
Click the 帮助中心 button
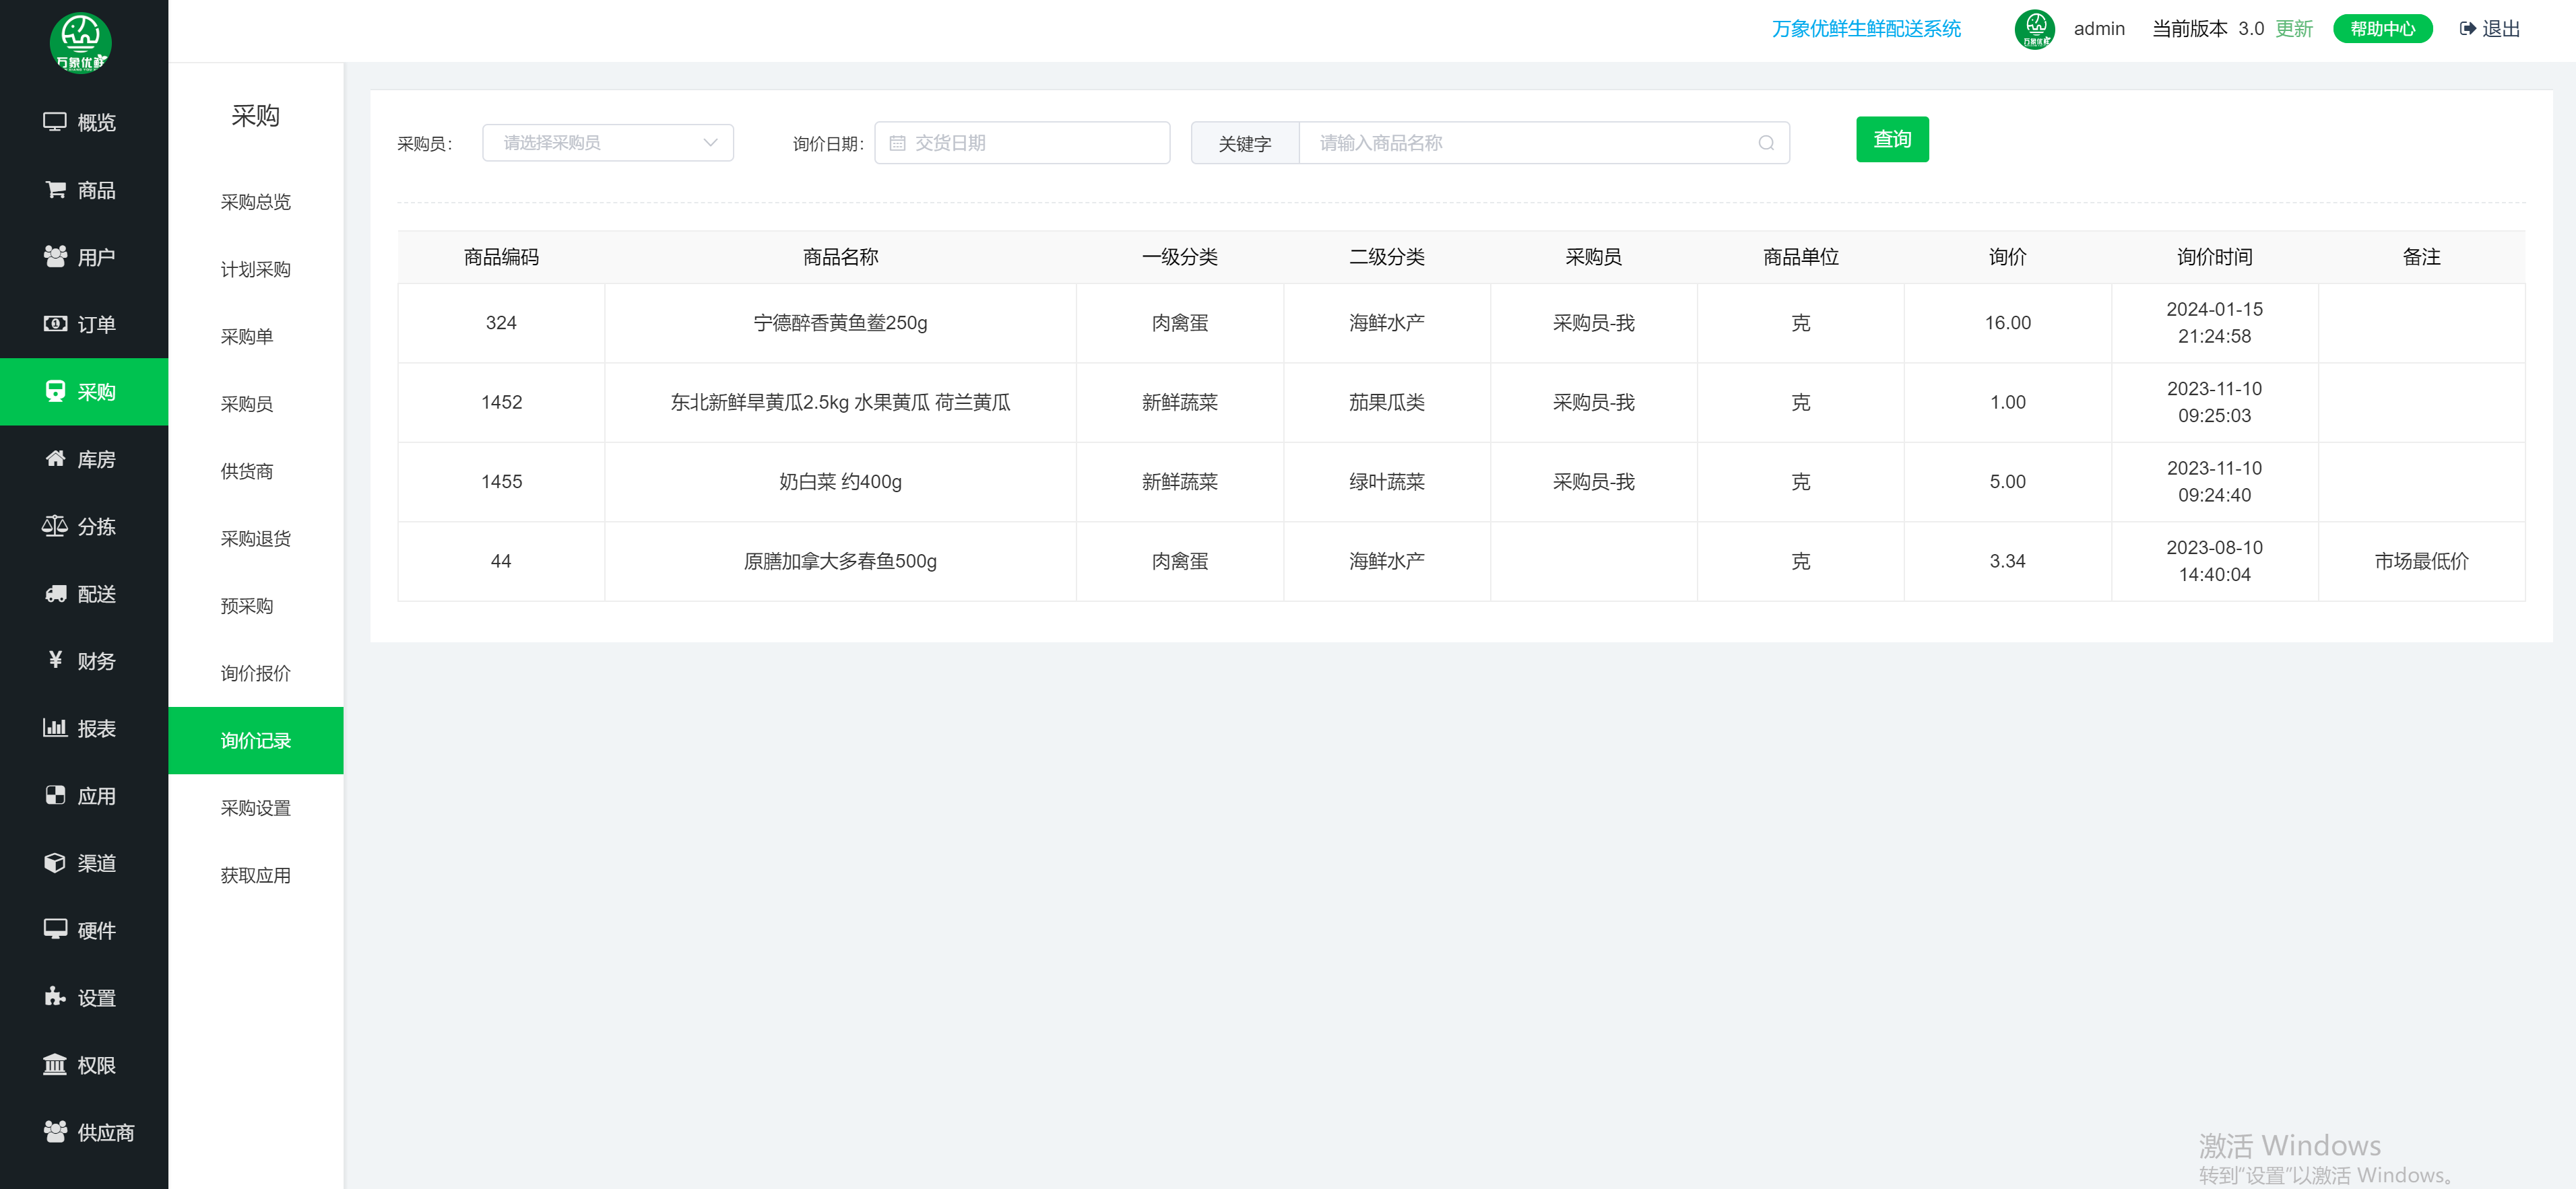[x=2381, y=29]
